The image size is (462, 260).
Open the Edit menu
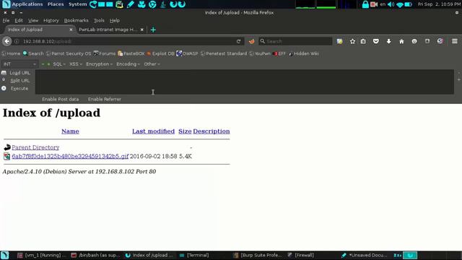tap(19, 20)
